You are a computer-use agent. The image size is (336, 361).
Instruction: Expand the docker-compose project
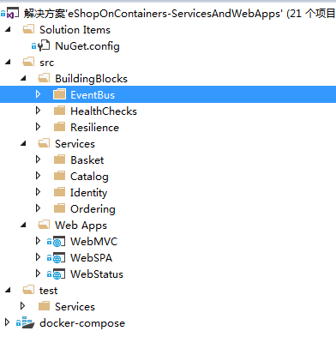tap(7, 322)
